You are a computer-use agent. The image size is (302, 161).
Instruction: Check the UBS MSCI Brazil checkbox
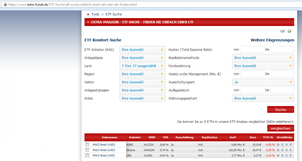[x=87, y=155]
